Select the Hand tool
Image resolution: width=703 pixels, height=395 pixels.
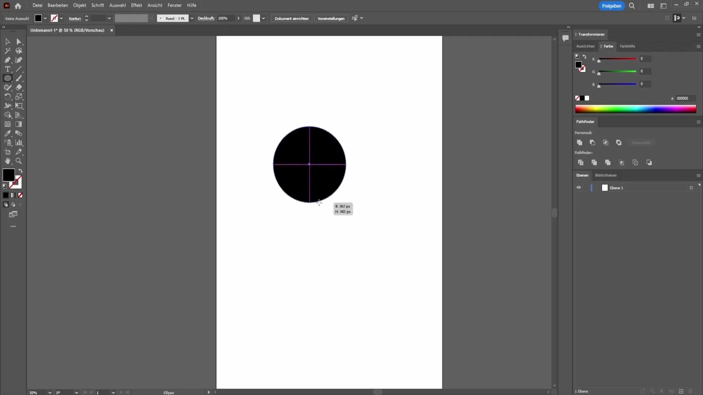[x=7, y=161]
